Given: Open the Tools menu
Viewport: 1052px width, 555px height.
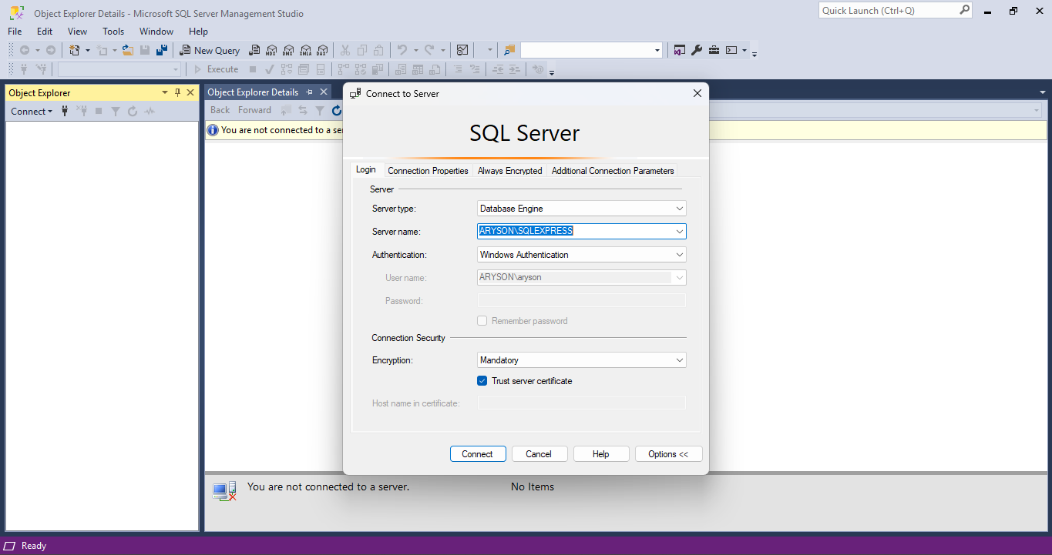Looking at the screenshot, I should coord(113,32).
